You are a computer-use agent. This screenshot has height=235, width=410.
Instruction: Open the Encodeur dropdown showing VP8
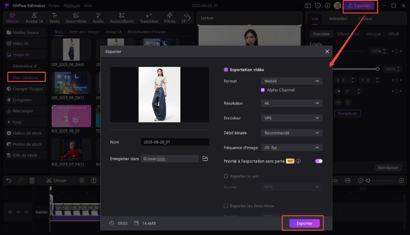coord(291,118)
